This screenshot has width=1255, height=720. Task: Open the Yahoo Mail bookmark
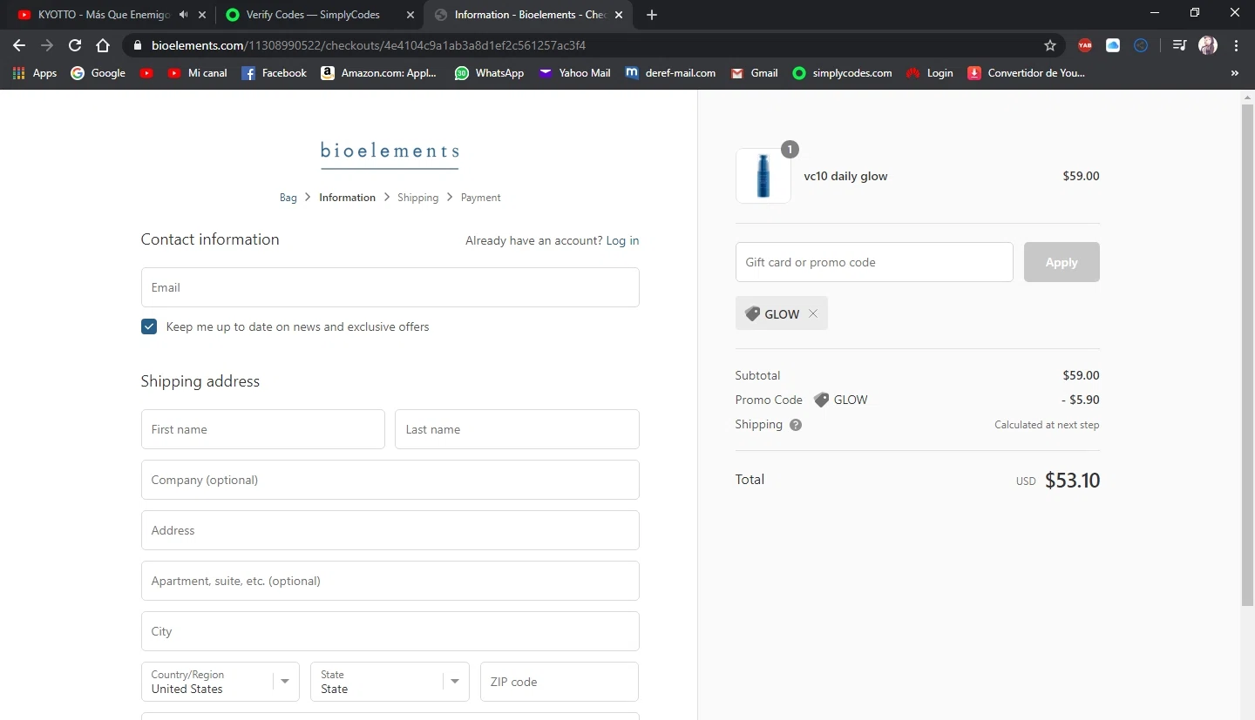pyautogui.click(x=574, y=73)
